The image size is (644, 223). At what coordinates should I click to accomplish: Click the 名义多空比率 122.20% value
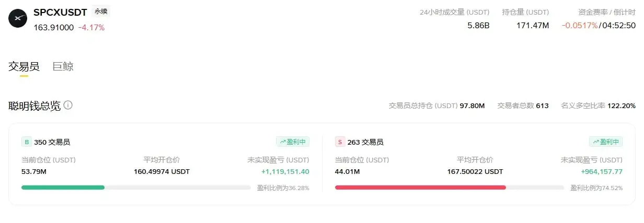[x=622, y=105]
